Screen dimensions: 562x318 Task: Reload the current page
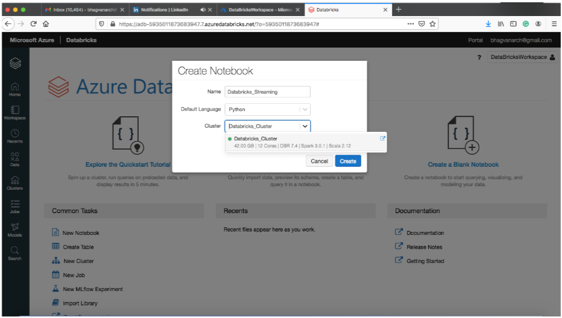[x=33, y=24]
